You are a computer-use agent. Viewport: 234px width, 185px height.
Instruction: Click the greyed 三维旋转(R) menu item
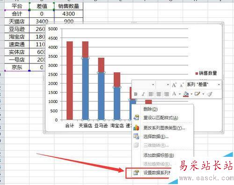point(162,145)
